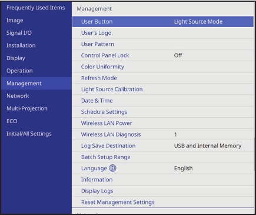Go to Display settings
Image resolution: width=256 pixels, height=215 pixels.
[x=16, y=58]
